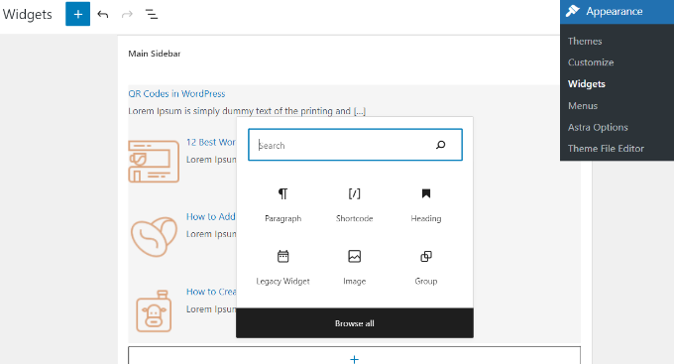Insert a Heading block
The height and width of the screenshot is (364, 674).
(426, 204)
